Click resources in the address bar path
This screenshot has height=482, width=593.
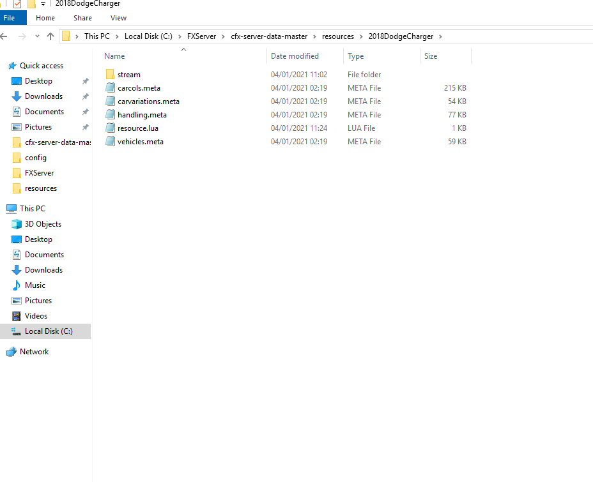click(x=338, y=36)
